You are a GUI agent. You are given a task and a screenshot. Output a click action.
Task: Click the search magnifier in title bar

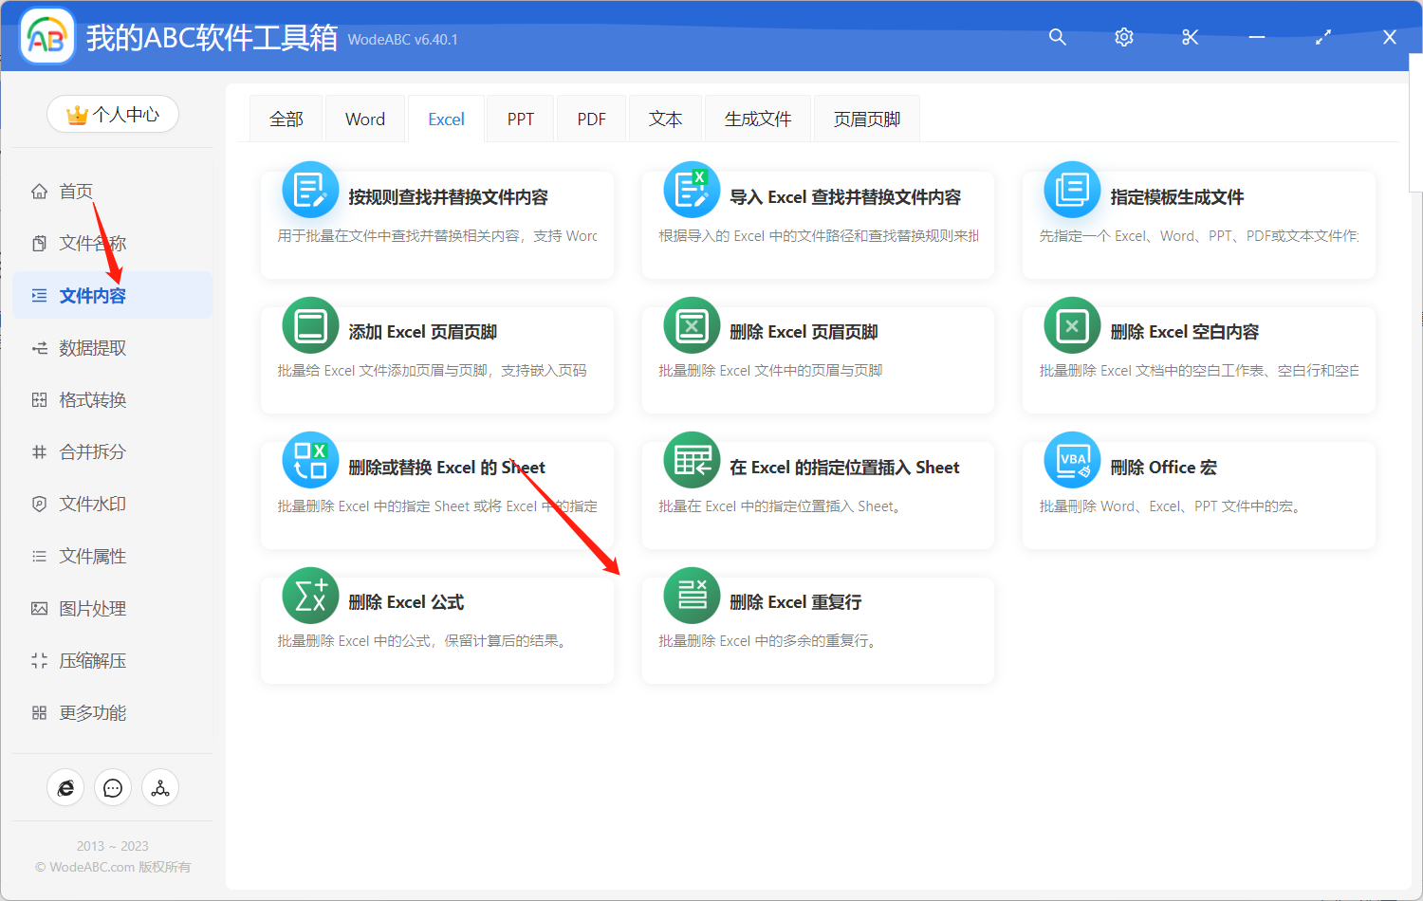point(1057,37)
